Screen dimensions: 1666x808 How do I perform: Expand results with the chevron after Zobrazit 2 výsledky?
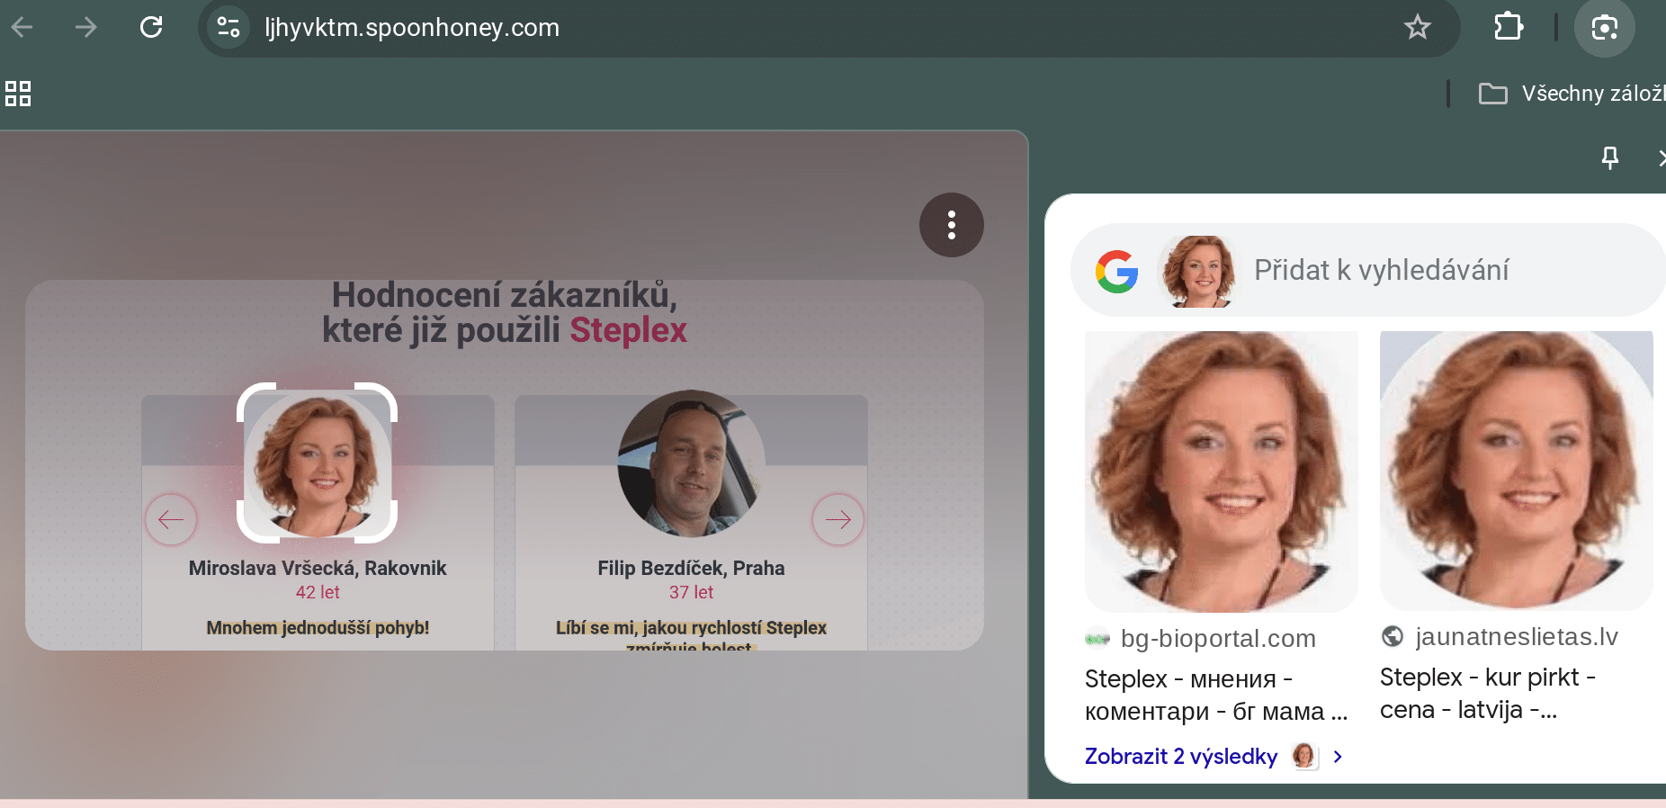point(1338,757)
